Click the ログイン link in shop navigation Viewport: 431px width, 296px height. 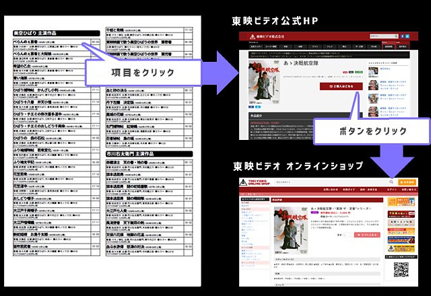tap(392, 190)
